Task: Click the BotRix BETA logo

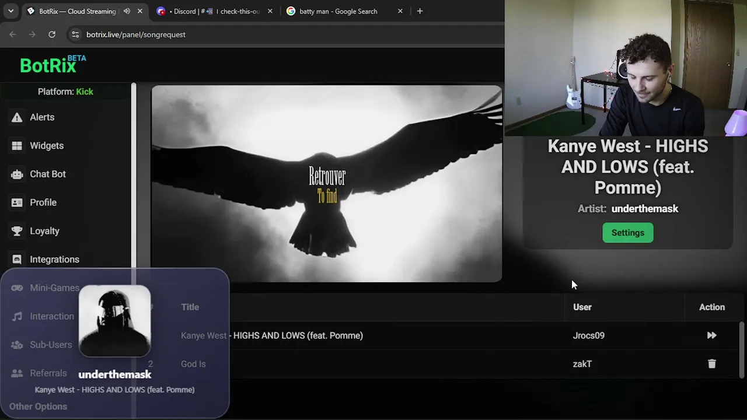Action: [53, 64]
